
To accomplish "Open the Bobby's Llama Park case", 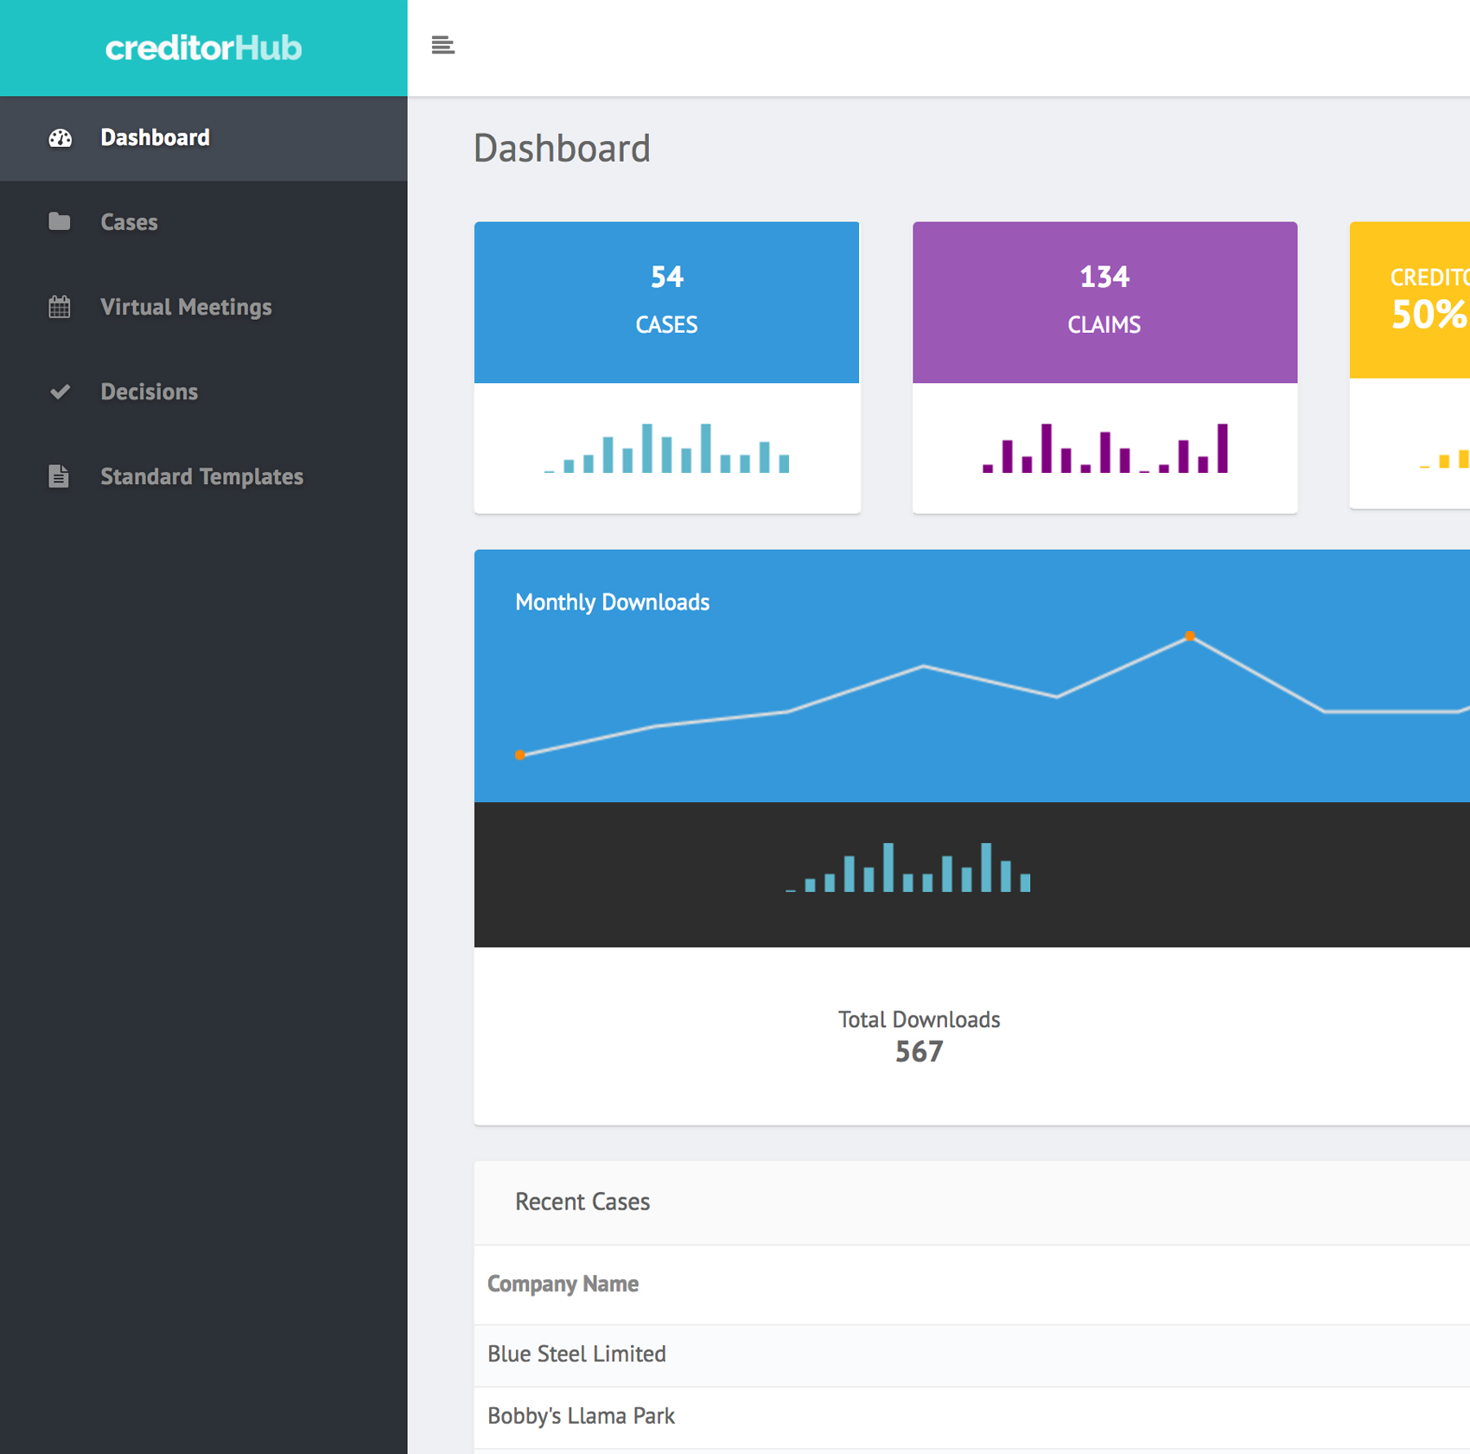I will pos(580,1416).
